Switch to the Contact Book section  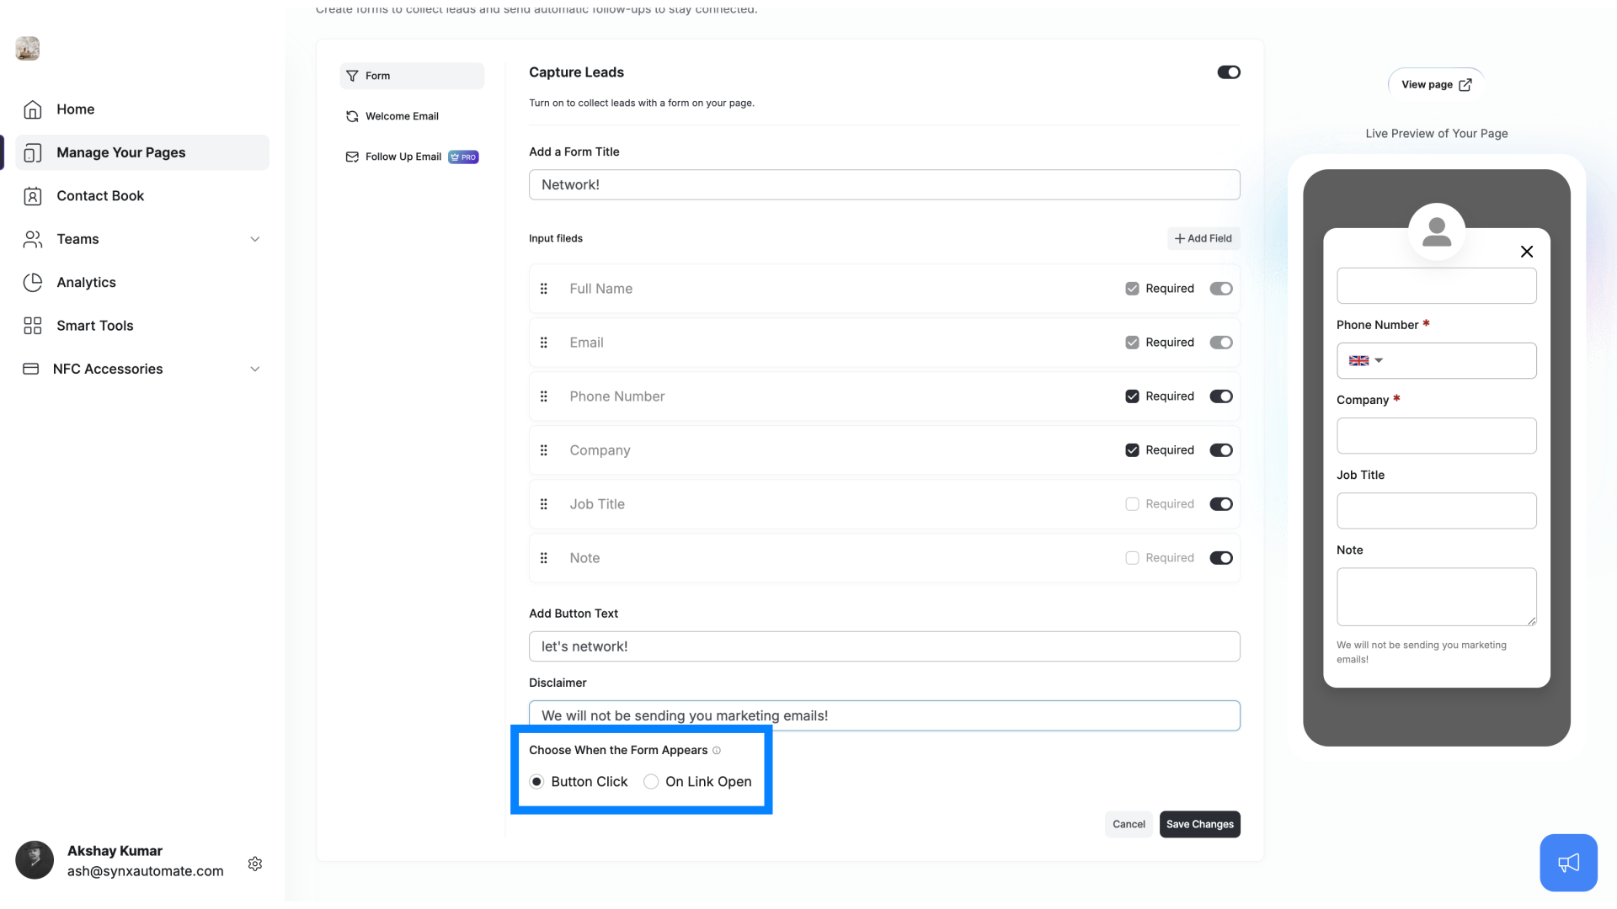tap(100, 195)
